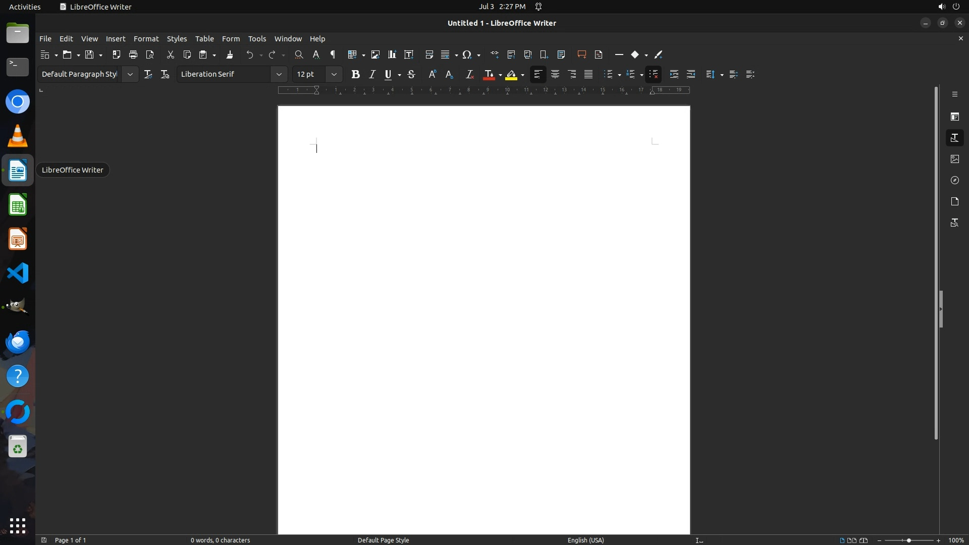Screen dimensions: 969x545
Task: Click the Insert Special Character omega icon
Action: pyautogui.click(x=467, y=54)
